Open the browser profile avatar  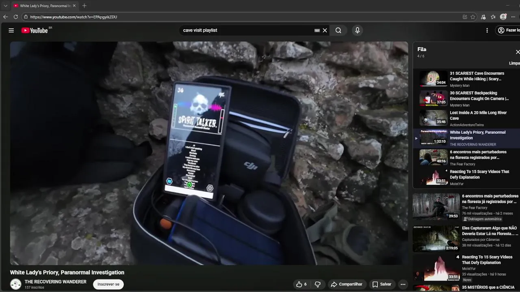(x=503, y=17)
